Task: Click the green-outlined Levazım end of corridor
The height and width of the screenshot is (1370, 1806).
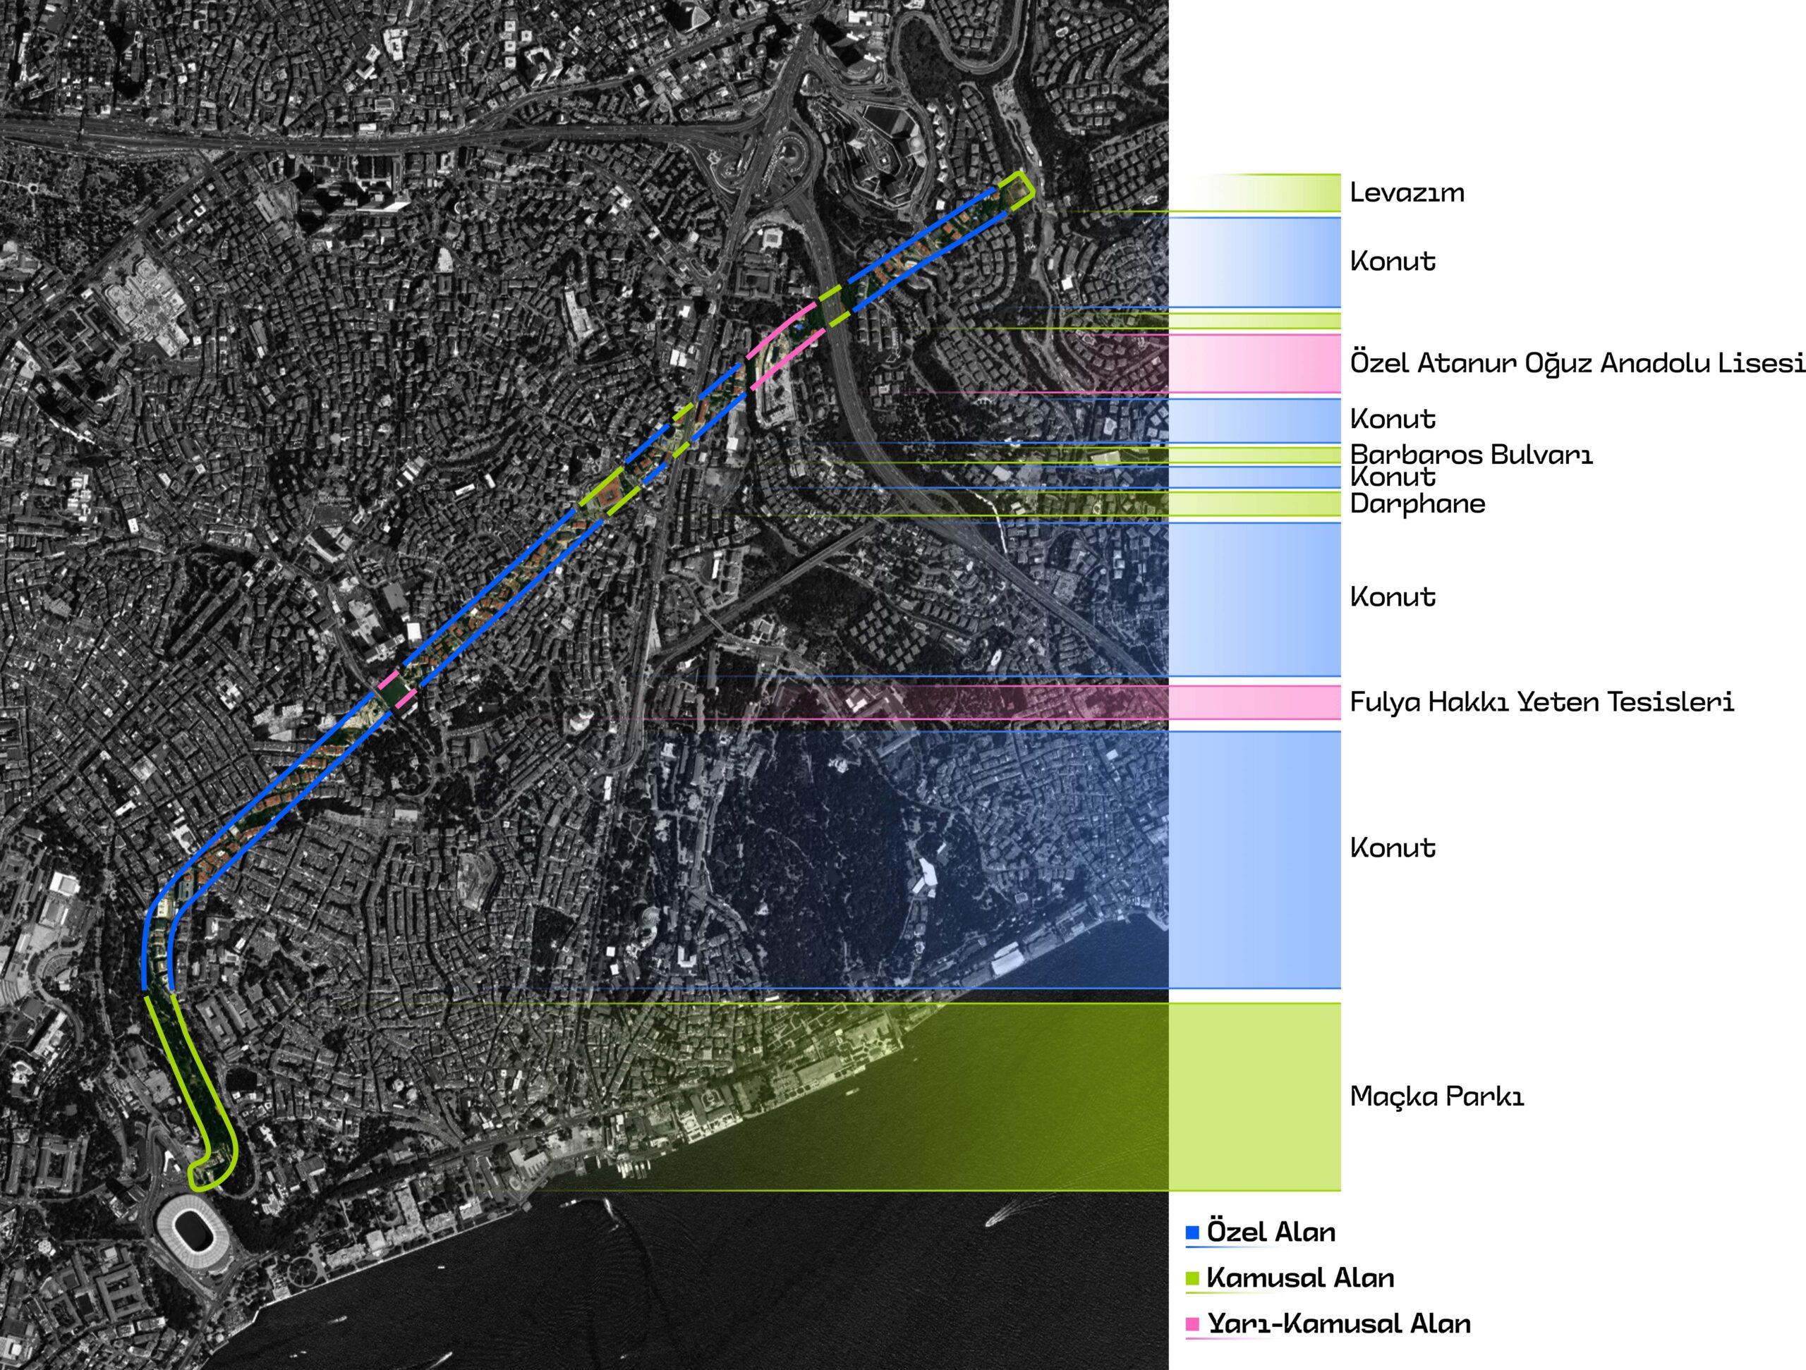Action: (1018, 191)
